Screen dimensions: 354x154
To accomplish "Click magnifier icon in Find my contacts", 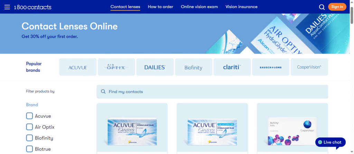I will tap(103, 92).
